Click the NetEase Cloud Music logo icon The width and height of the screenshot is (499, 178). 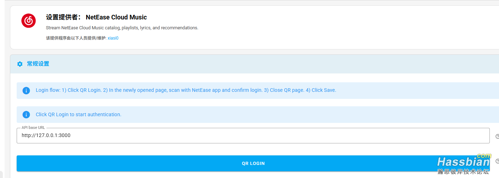tap(28, 20)
